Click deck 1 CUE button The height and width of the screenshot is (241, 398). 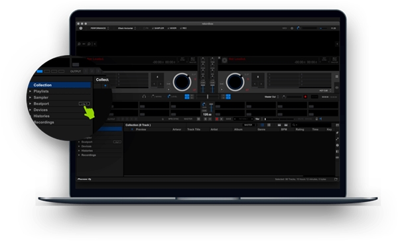[x=168, y=84]
